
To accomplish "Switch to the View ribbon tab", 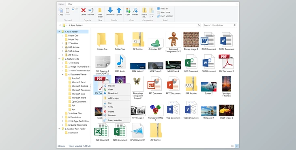I will point(70,4).
